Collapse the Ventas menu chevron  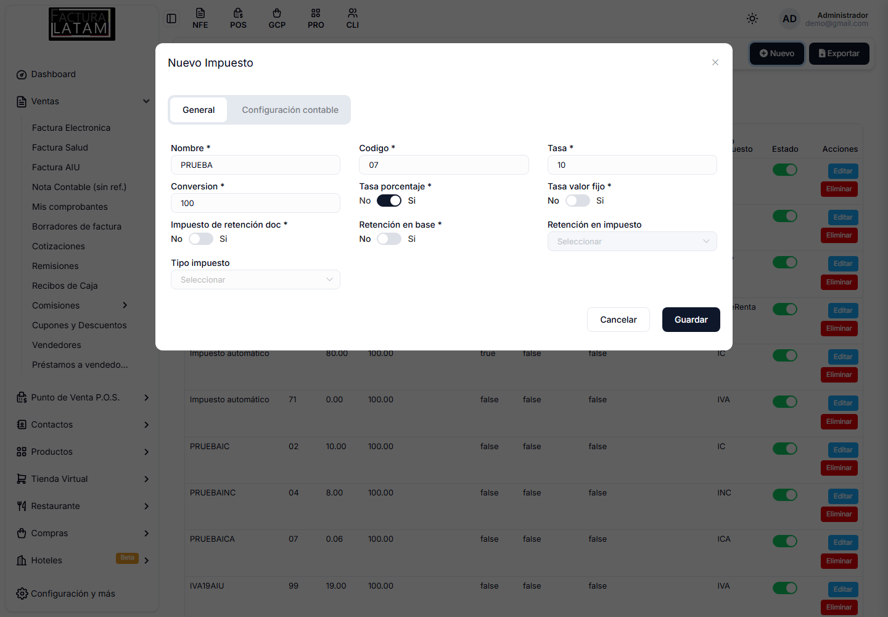(146, 101)
